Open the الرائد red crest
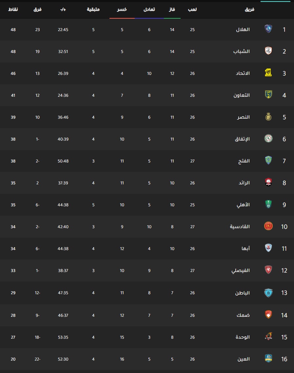The height and width of the screenshot is (373, 294). pos(268,182)
